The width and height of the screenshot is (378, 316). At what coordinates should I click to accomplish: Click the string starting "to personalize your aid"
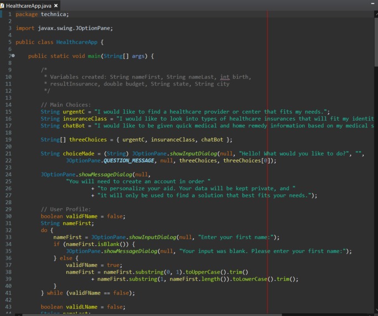(196, 189)
